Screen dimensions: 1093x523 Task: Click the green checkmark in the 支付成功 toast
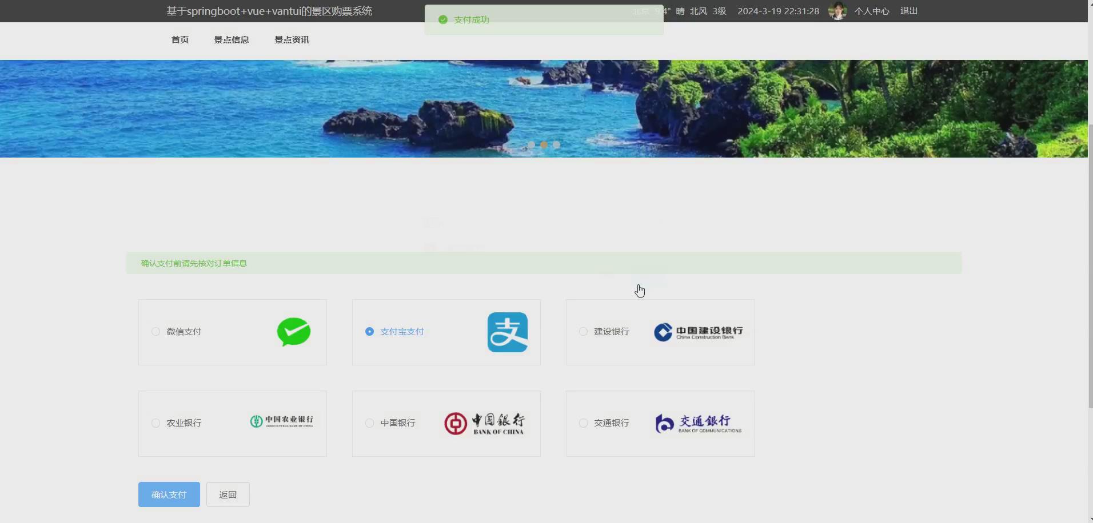pos(443,19)
